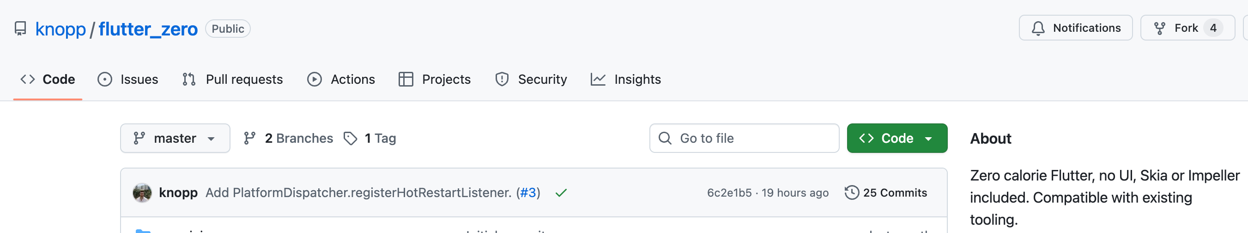This screenshot has height=233, width=1248.
Task: Open the Security tab
Action: pos(532,79)
